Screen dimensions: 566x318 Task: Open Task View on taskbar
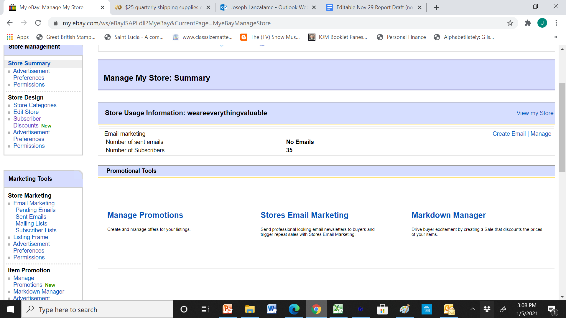click(x=205, y=309)
